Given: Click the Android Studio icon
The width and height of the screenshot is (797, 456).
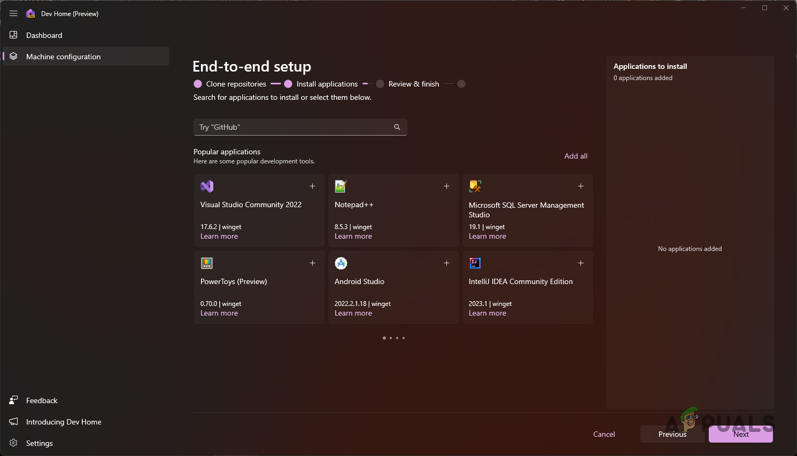Looking at the screenshot, I should (341, 263).
